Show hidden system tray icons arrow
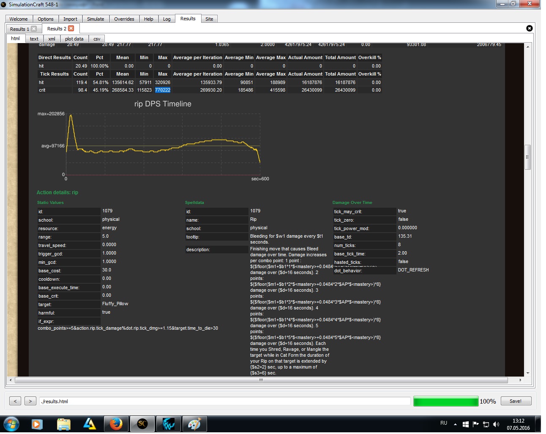Screen dimensions: 546x434 coord(455,424)
